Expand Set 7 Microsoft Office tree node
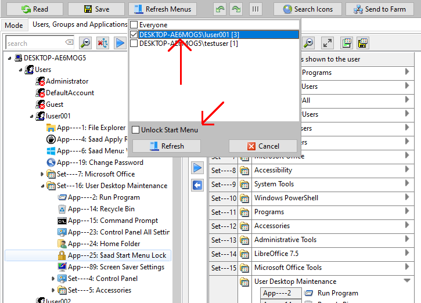This screenshot has height=303, width=421. pyautogui.click(x=42, y=174)
